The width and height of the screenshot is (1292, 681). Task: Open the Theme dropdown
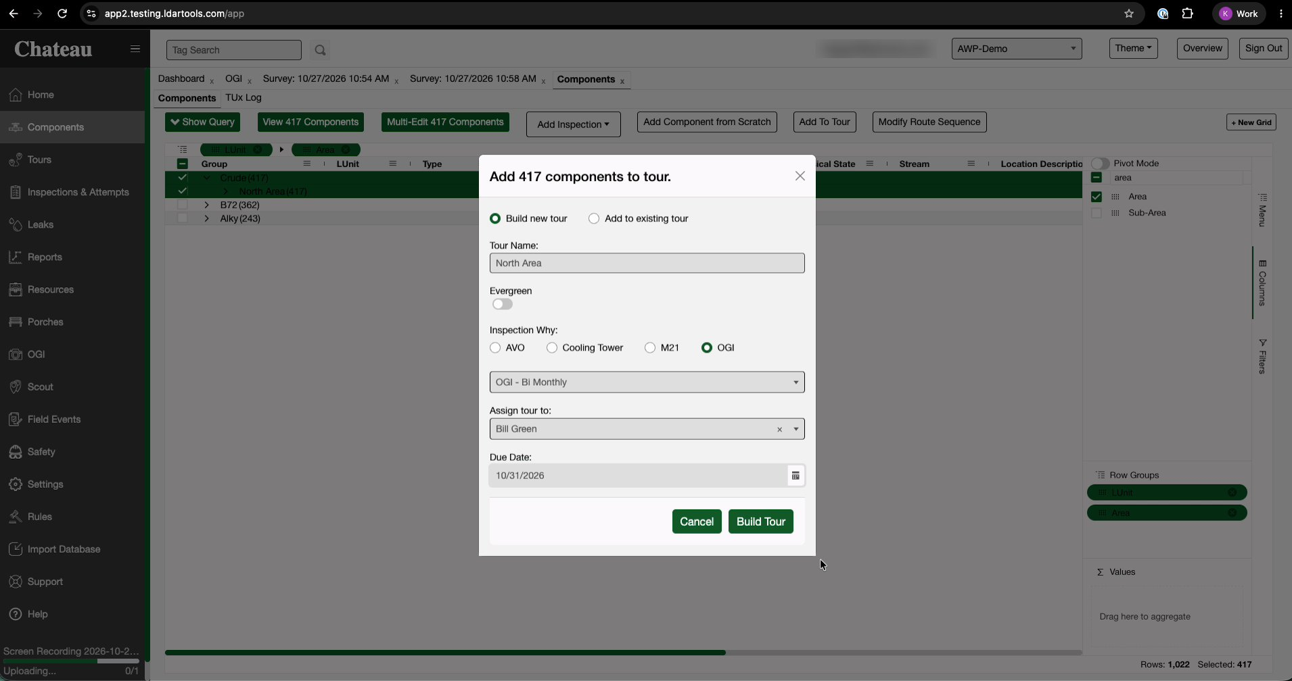(1134, 48)
